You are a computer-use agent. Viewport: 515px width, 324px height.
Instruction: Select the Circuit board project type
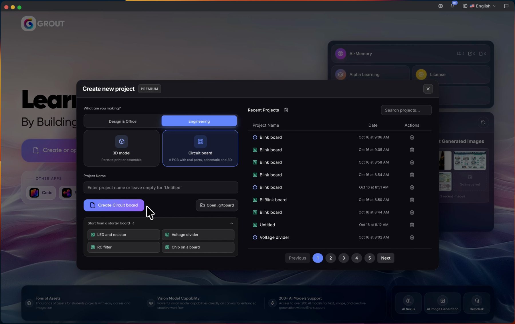point(200,148)
